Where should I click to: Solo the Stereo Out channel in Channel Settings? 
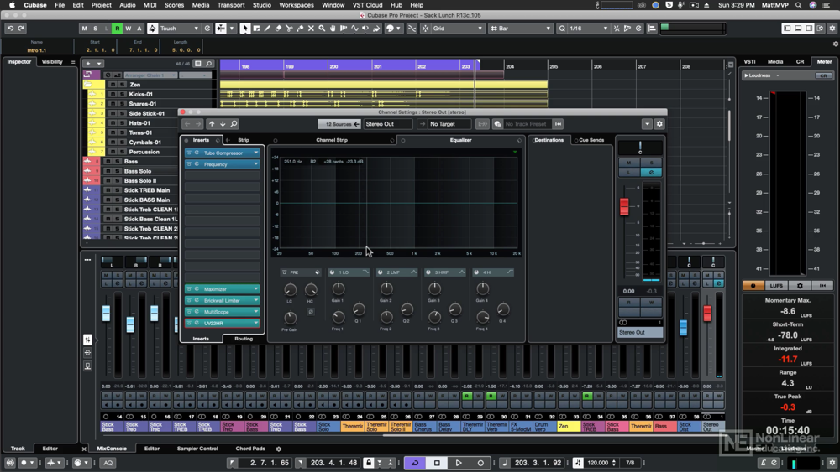tap(652, 163)
